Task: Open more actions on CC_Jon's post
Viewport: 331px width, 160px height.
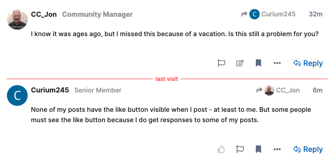Action: coord(277,63)
